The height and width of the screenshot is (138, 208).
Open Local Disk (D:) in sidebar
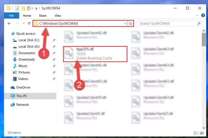[29, 47]
